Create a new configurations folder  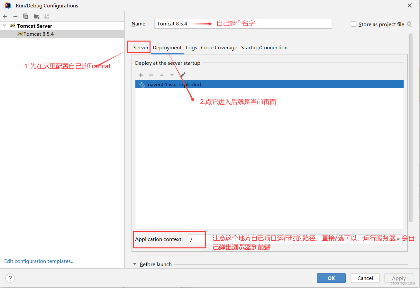tap(36, 16)
